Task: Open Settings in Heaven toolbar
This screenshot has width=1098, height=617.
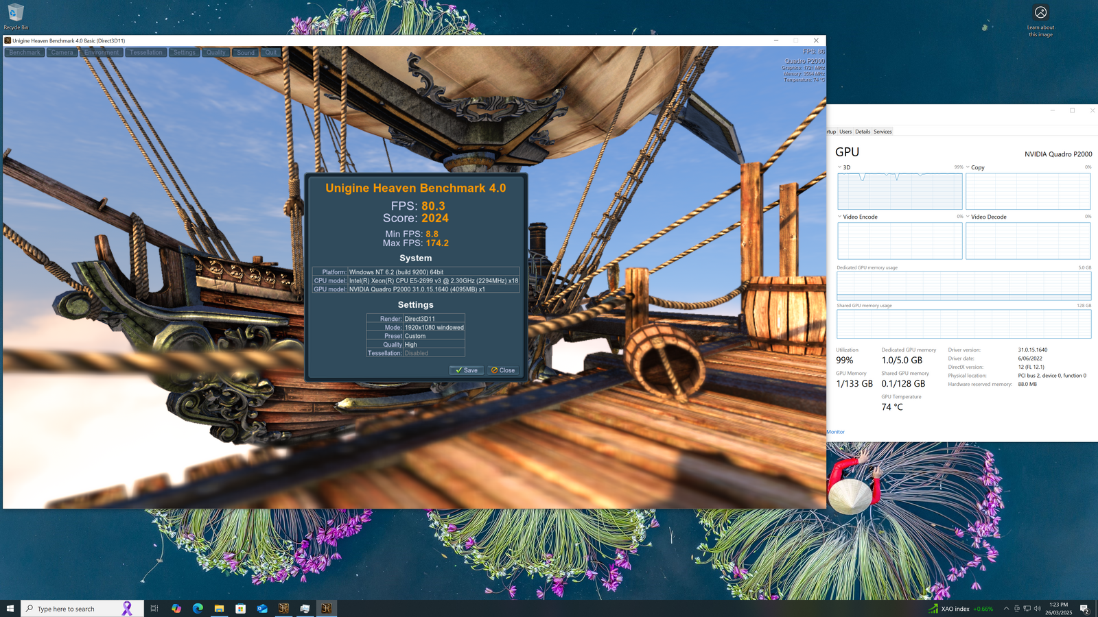Action: click(x=184, y=53)
